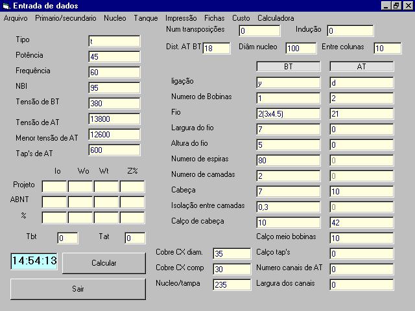Select the AT Calço de cabeça field
The image size is (415, 311).
362,223
